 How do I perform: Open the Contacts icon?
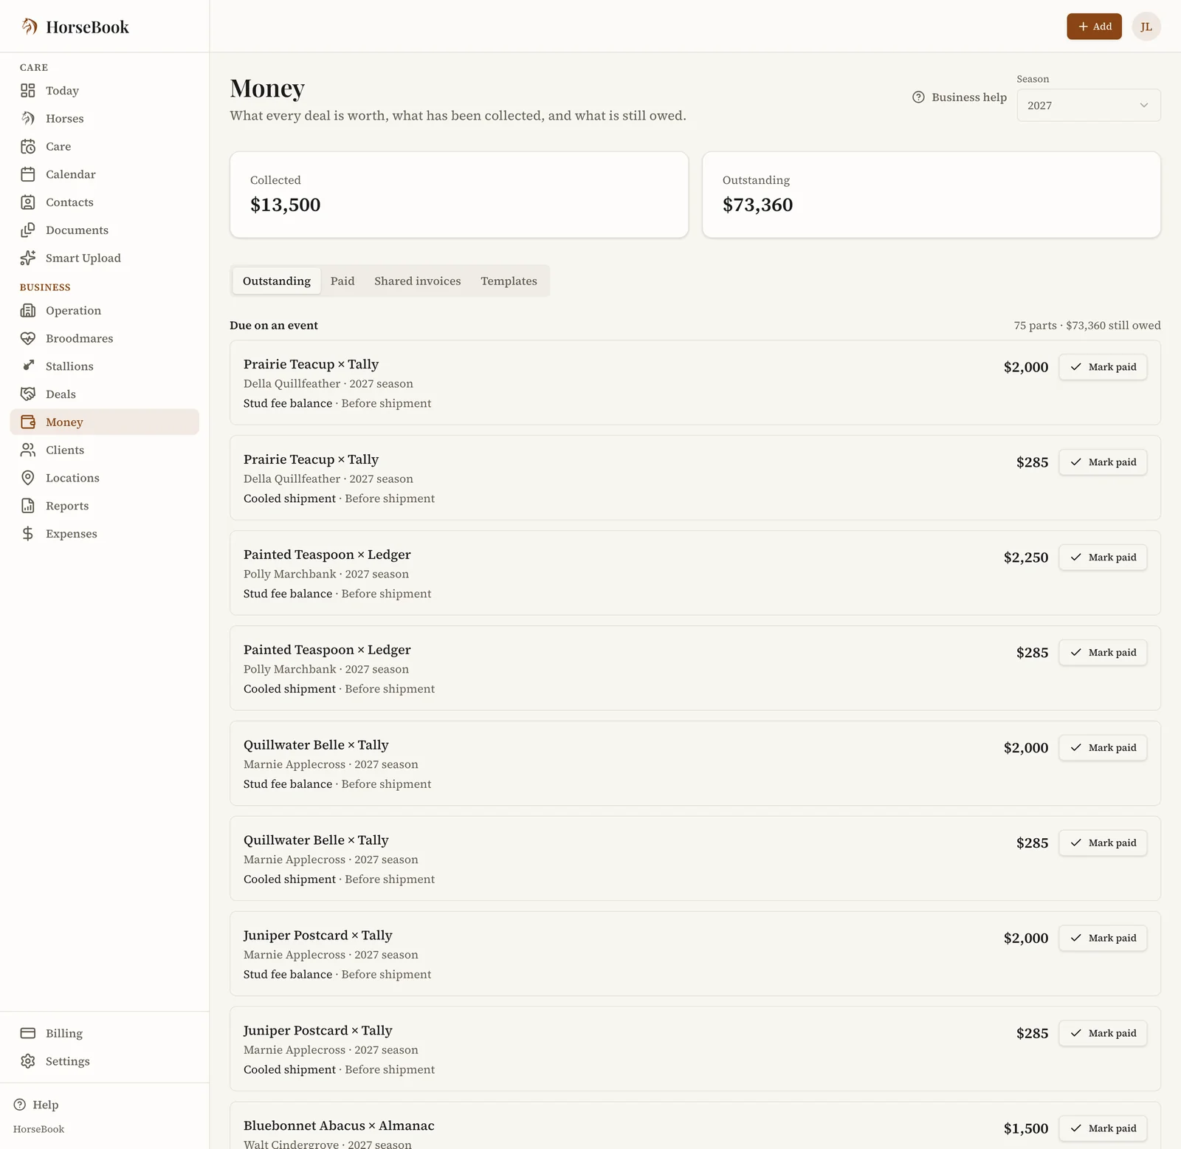(28, 202)
